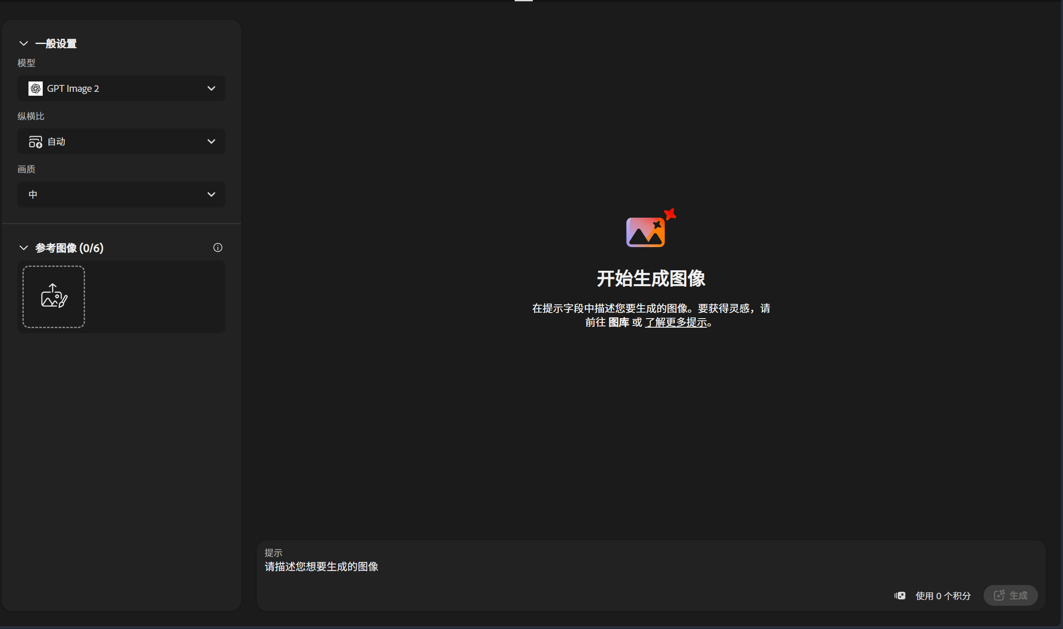This screenshot has height=629, width=1063.
Task: Click the upload reference image icon
Action: pyautogui.click(x=54, y=296)
